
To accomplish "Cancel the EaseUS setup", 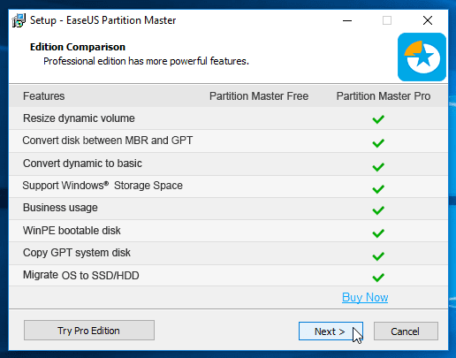I will coord(406,331).
